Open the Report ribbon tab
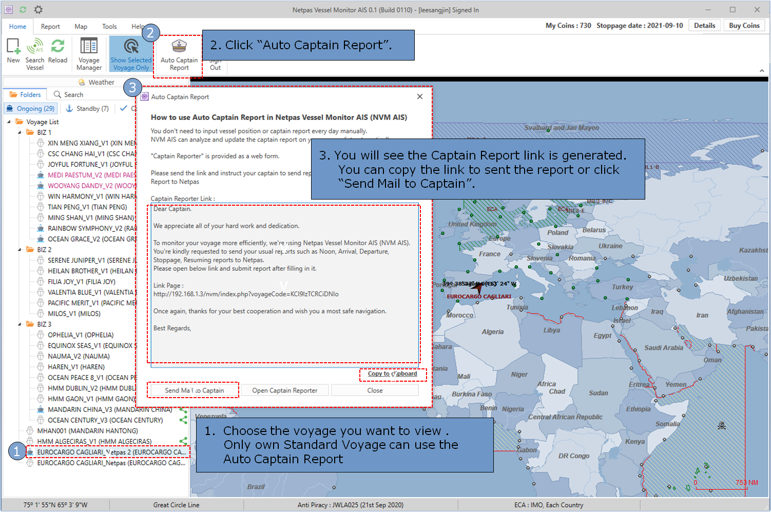 pyautogui.click(x=50, y=26)
